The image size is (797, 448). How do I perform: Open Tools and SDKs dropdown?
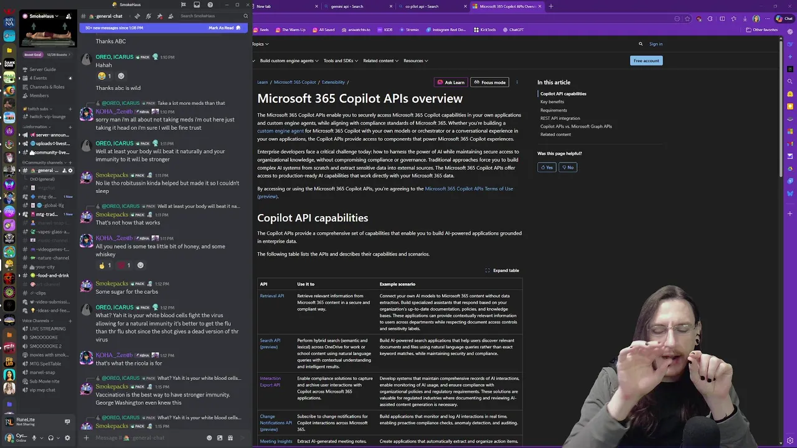pyautogui.click(x=341, y=61)
